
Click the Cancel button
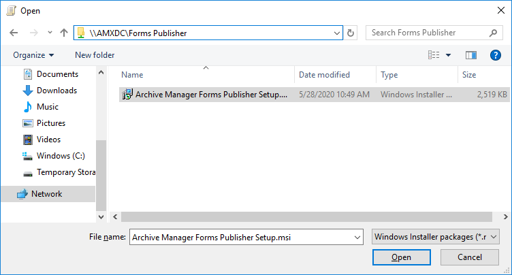pos(470,257)
